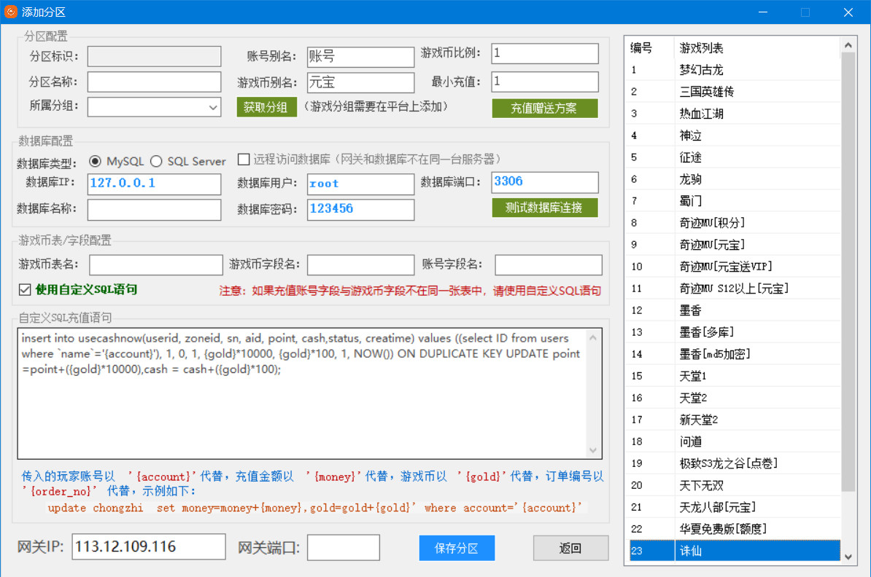Select 奇迹MU[积分] list entry
The height and width of the screenshot is (577, 871).
pos(712,223)
